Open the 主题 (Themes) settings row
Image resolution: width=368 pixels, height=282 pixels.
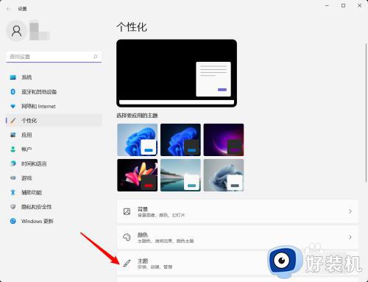click(x=238, y=263)
